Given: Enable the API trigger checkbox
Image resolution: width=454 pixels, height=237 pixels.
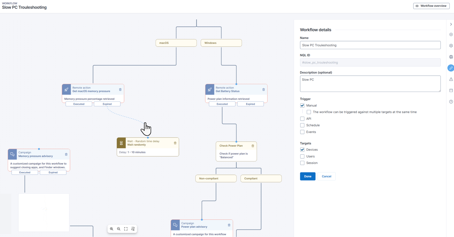Looking at the screenshot, I should (x=302, y=119).
